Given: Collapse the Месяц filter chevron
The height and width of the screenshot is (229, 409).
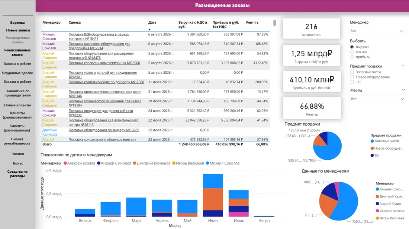Looking at the screenshot, I should click(x=403, y=90).
